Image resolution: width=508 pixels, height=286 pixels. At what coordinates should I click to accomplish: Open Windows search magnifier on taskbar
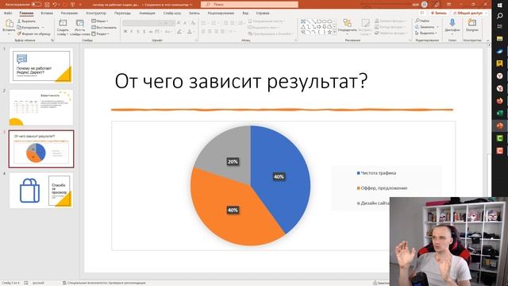pos(499,16)
